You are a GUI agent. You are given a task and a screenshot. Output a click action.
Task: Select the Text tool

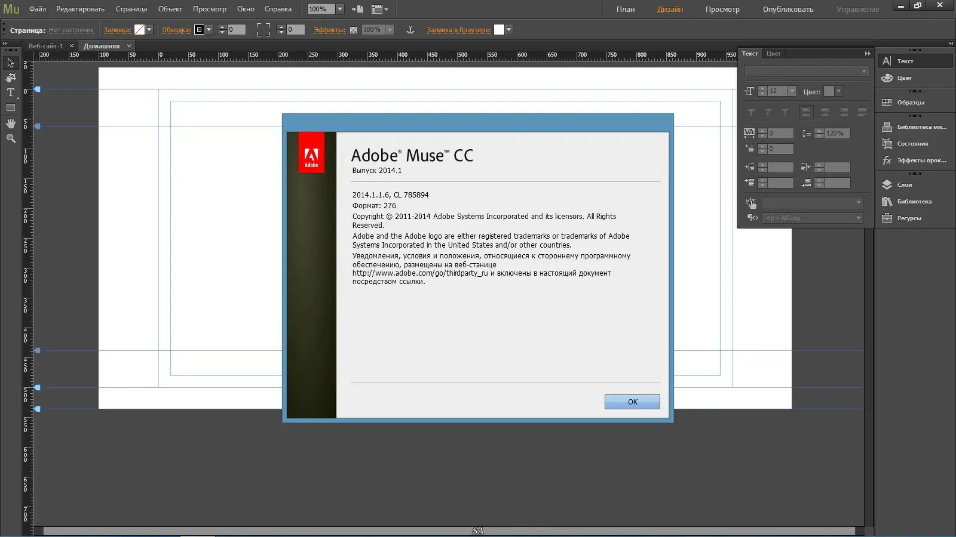(x=10, y=92)
